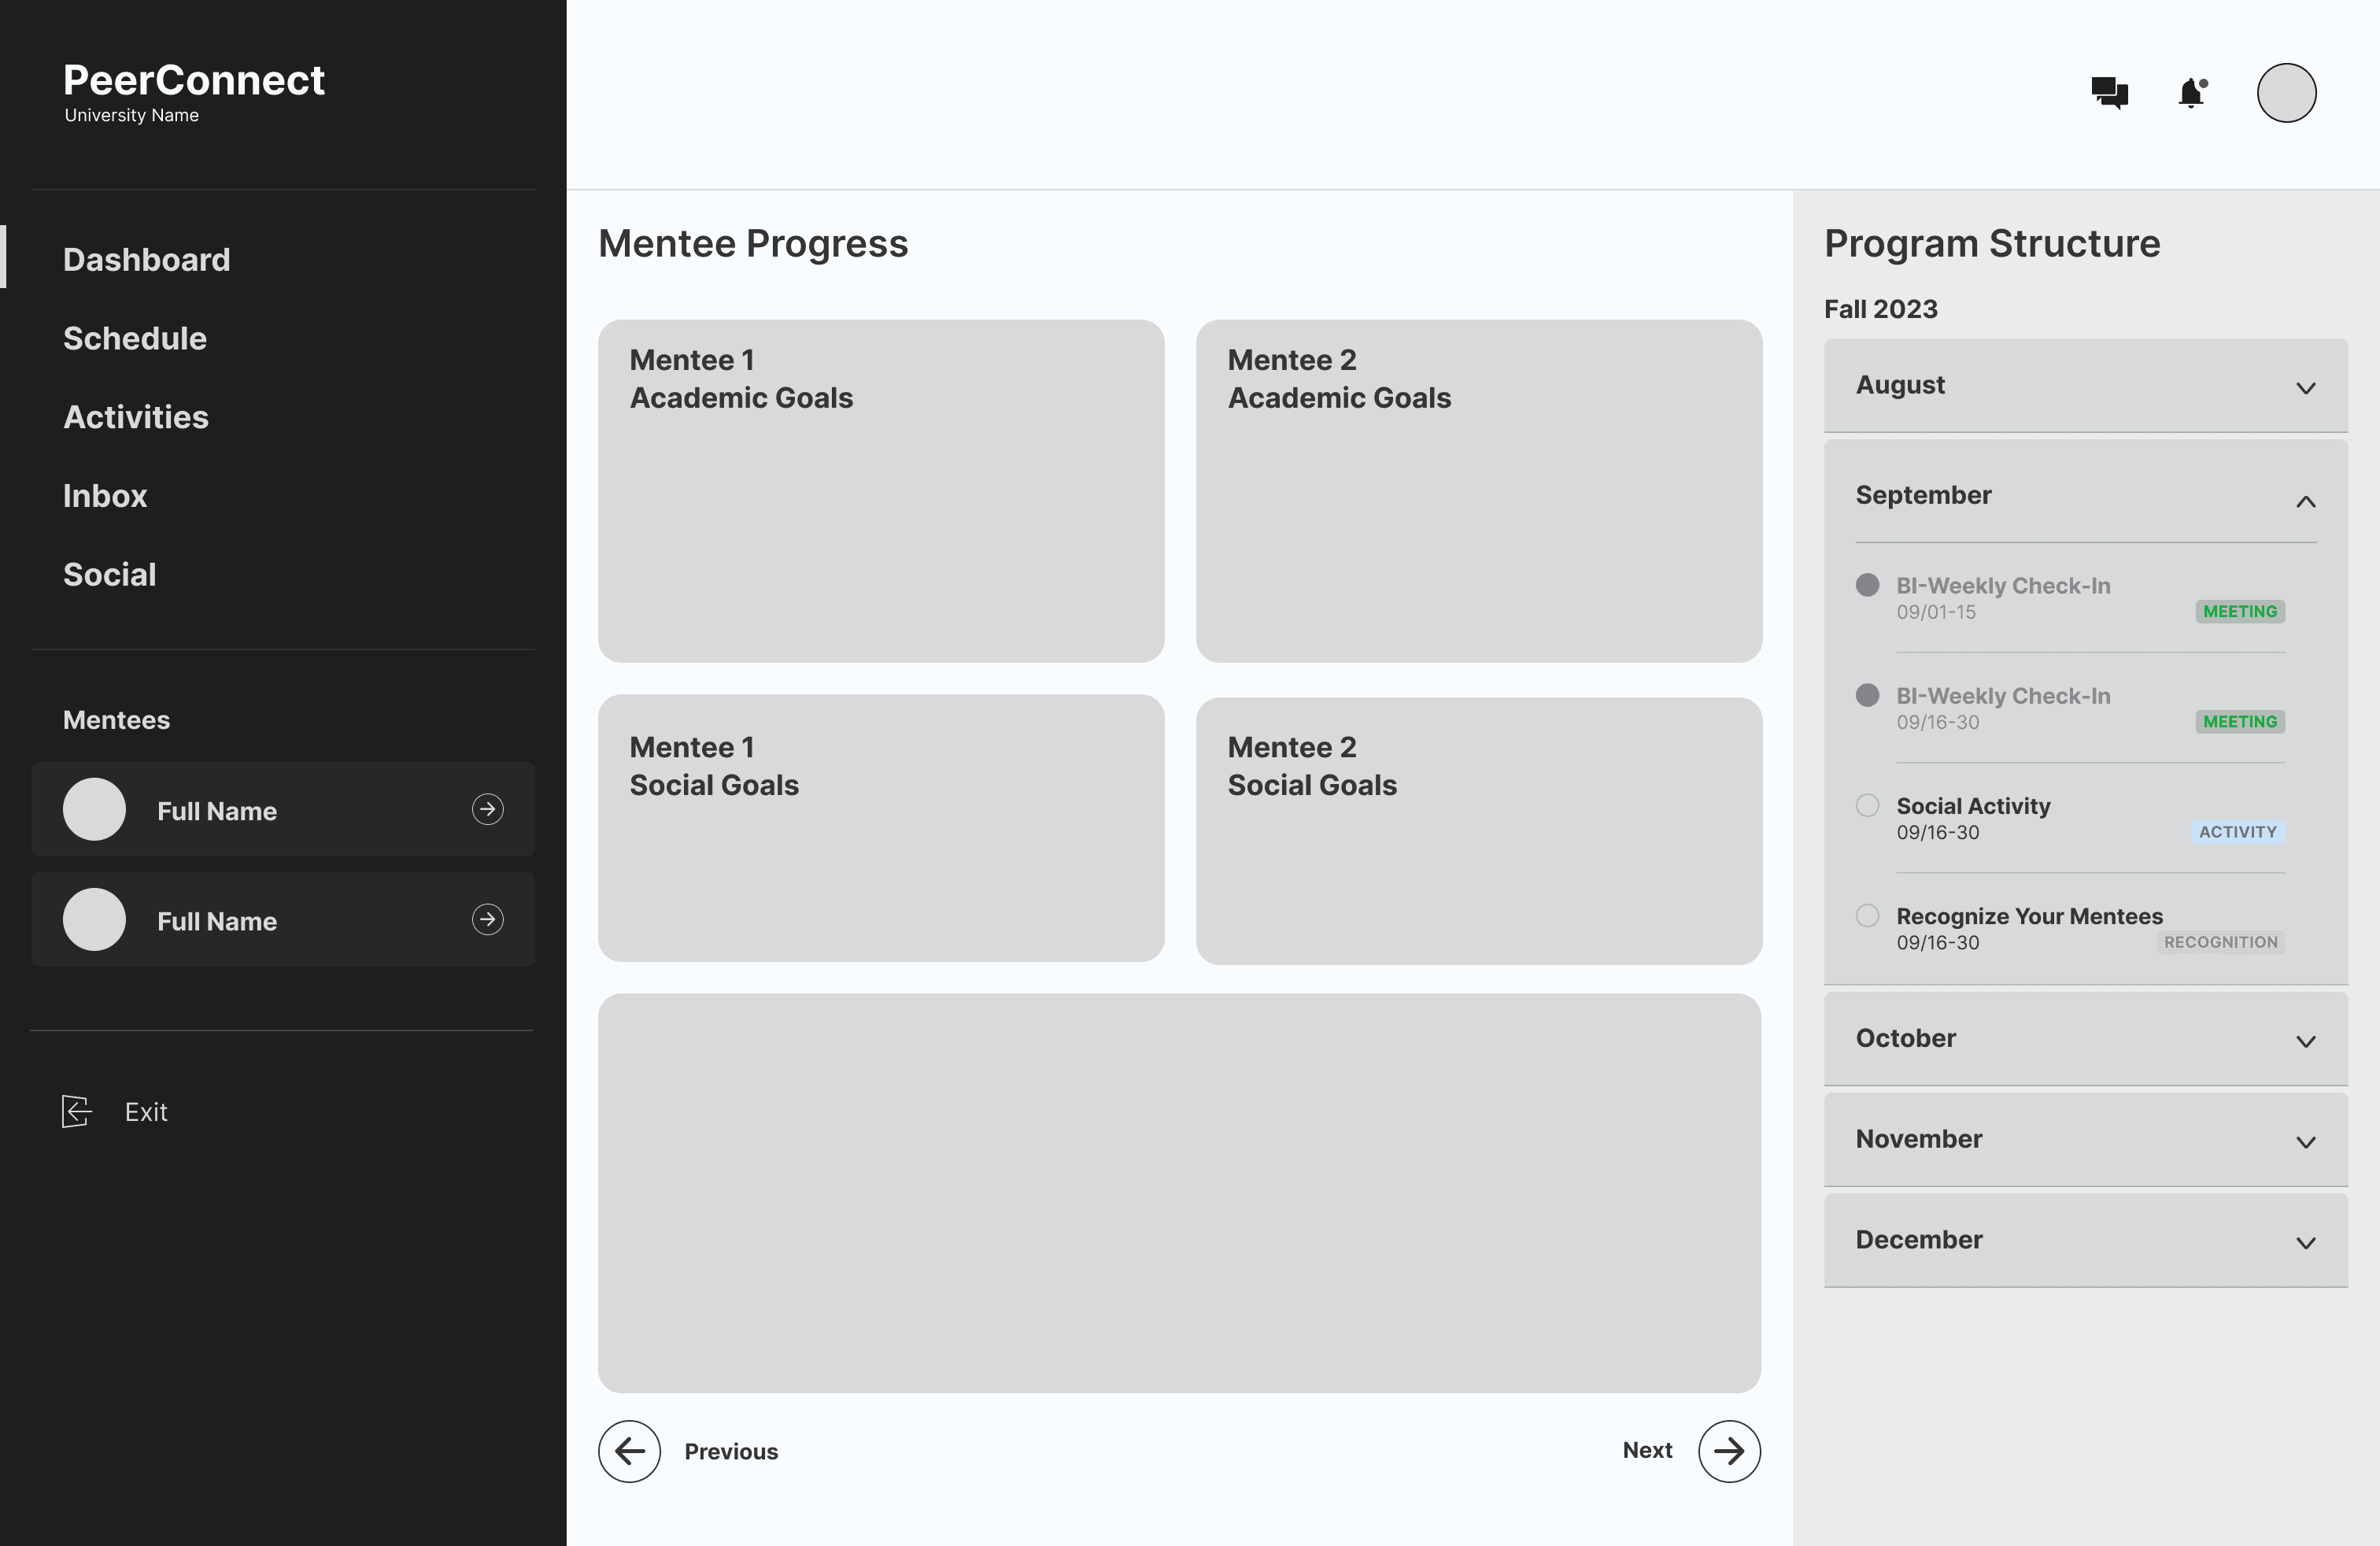This screenshot has width=2380, height=1546.
Task: Click second mentee's arrow icon
Action: click(x=487, y=919)
